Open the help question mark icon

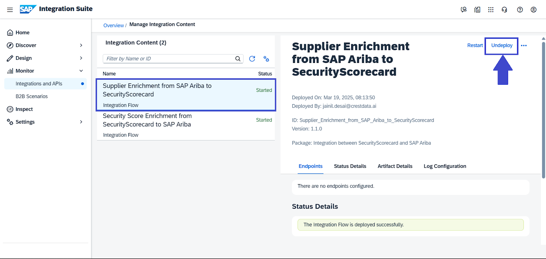tap(520, 10)
